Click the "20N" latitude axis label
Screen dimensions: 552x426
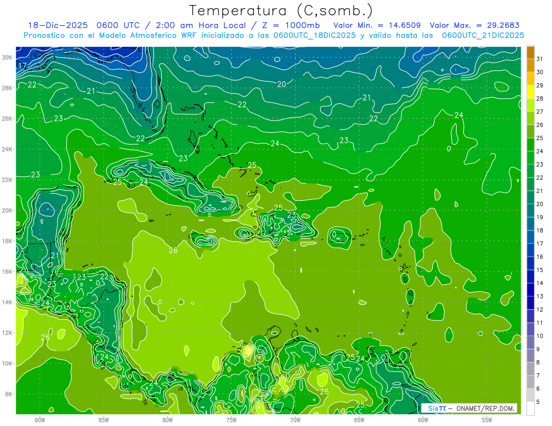pyautogui.click(x=7, y=210)
